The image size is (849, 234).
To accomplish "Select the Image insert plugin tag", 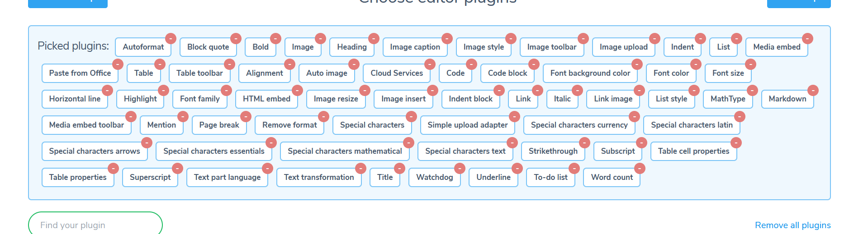I will 403,99.
